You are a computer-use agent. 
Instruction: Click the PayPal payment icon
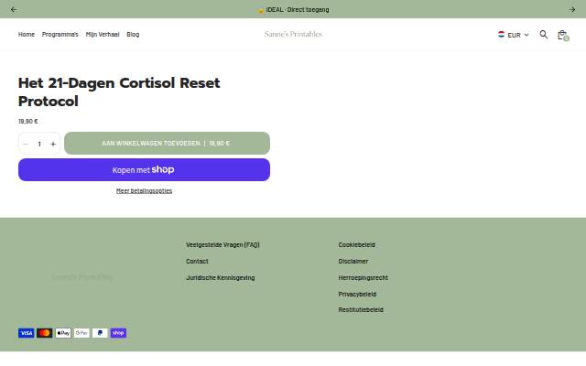coord(100,333)
